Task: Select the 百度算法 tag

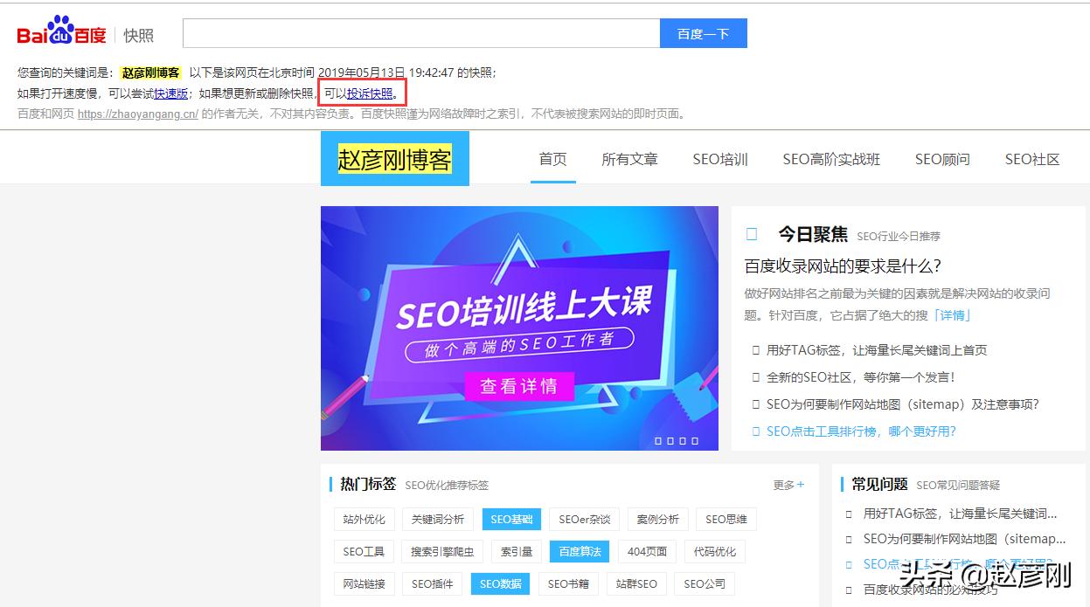Action: (580, 551)
